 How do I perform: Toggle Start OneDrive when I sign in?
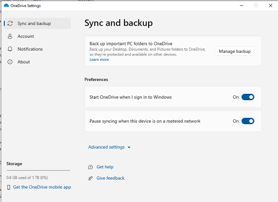248,97
